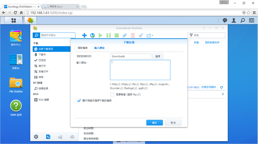The height and width of the screenshot is (144, 258).
Task: Click the DSM search magnifier icon
Action: (x=242, y=21)
